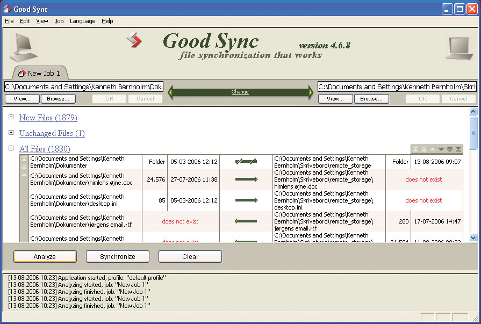The width and height of the screenshot is (481, 324).
Task: Click the single down arrow navigation icon
Action: (441, 149)
